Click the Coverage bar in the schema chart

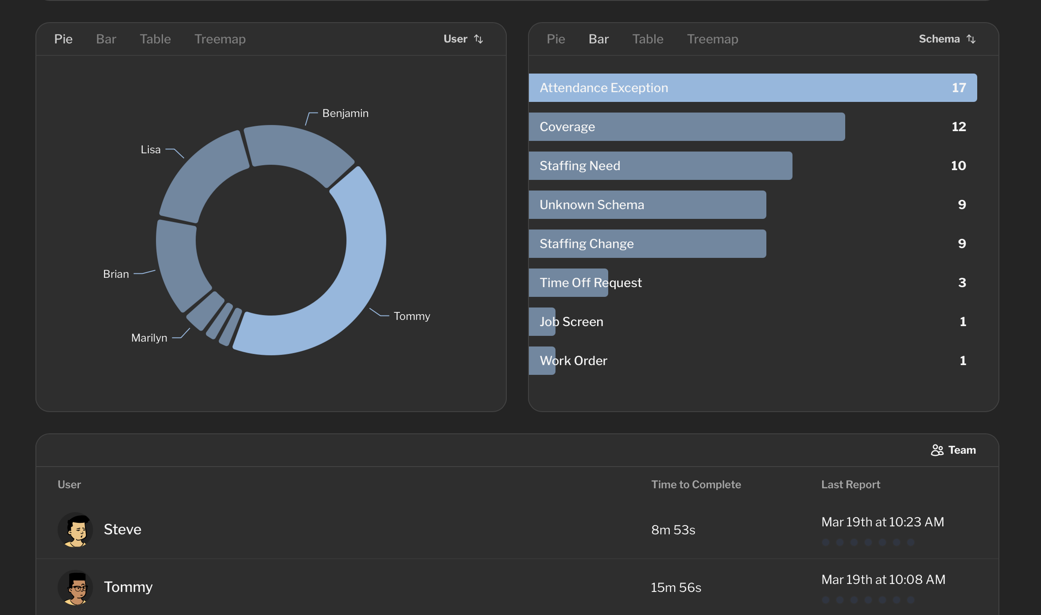click(x=687, y=126)
